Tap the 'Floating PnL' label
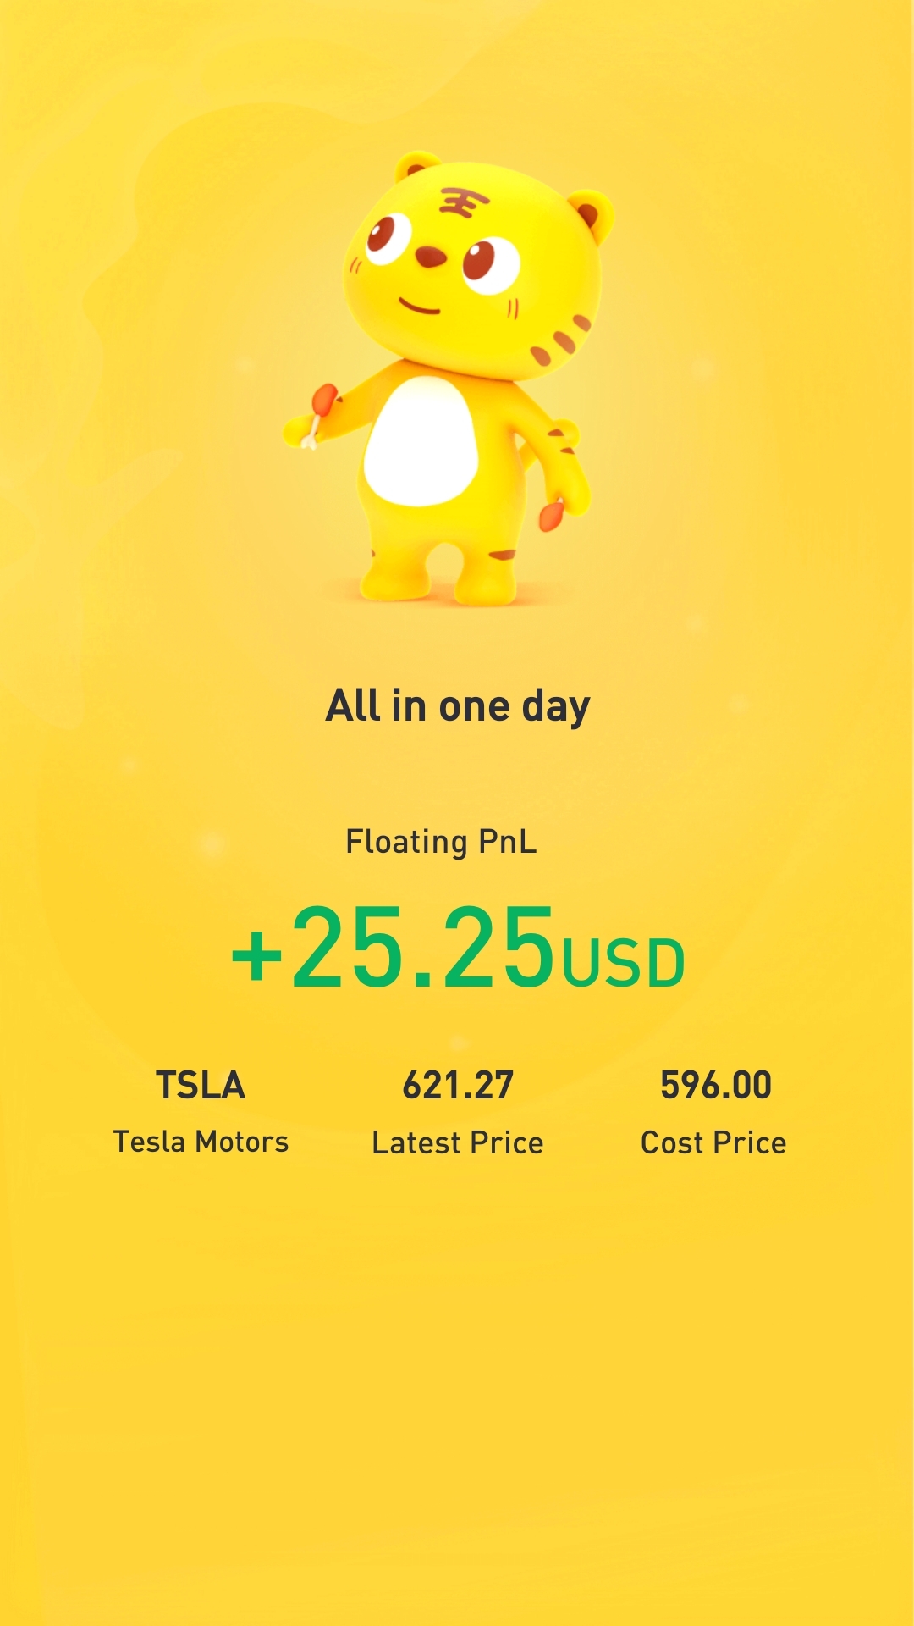The width and height of the screenshot is (914, 1626). (441, 842)
